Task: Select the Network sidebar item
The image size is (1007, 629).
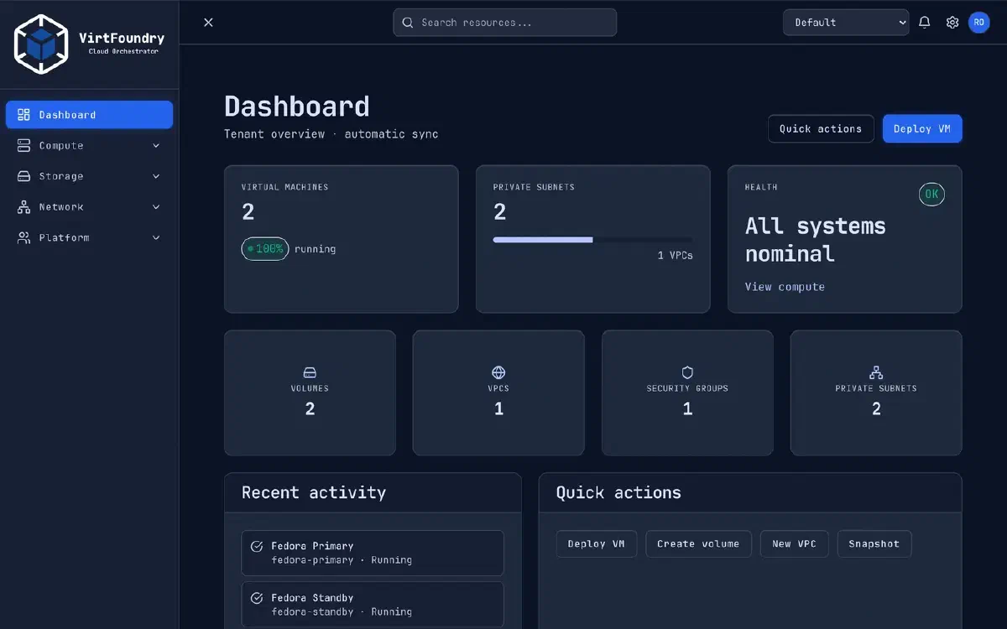Action: 89,207
